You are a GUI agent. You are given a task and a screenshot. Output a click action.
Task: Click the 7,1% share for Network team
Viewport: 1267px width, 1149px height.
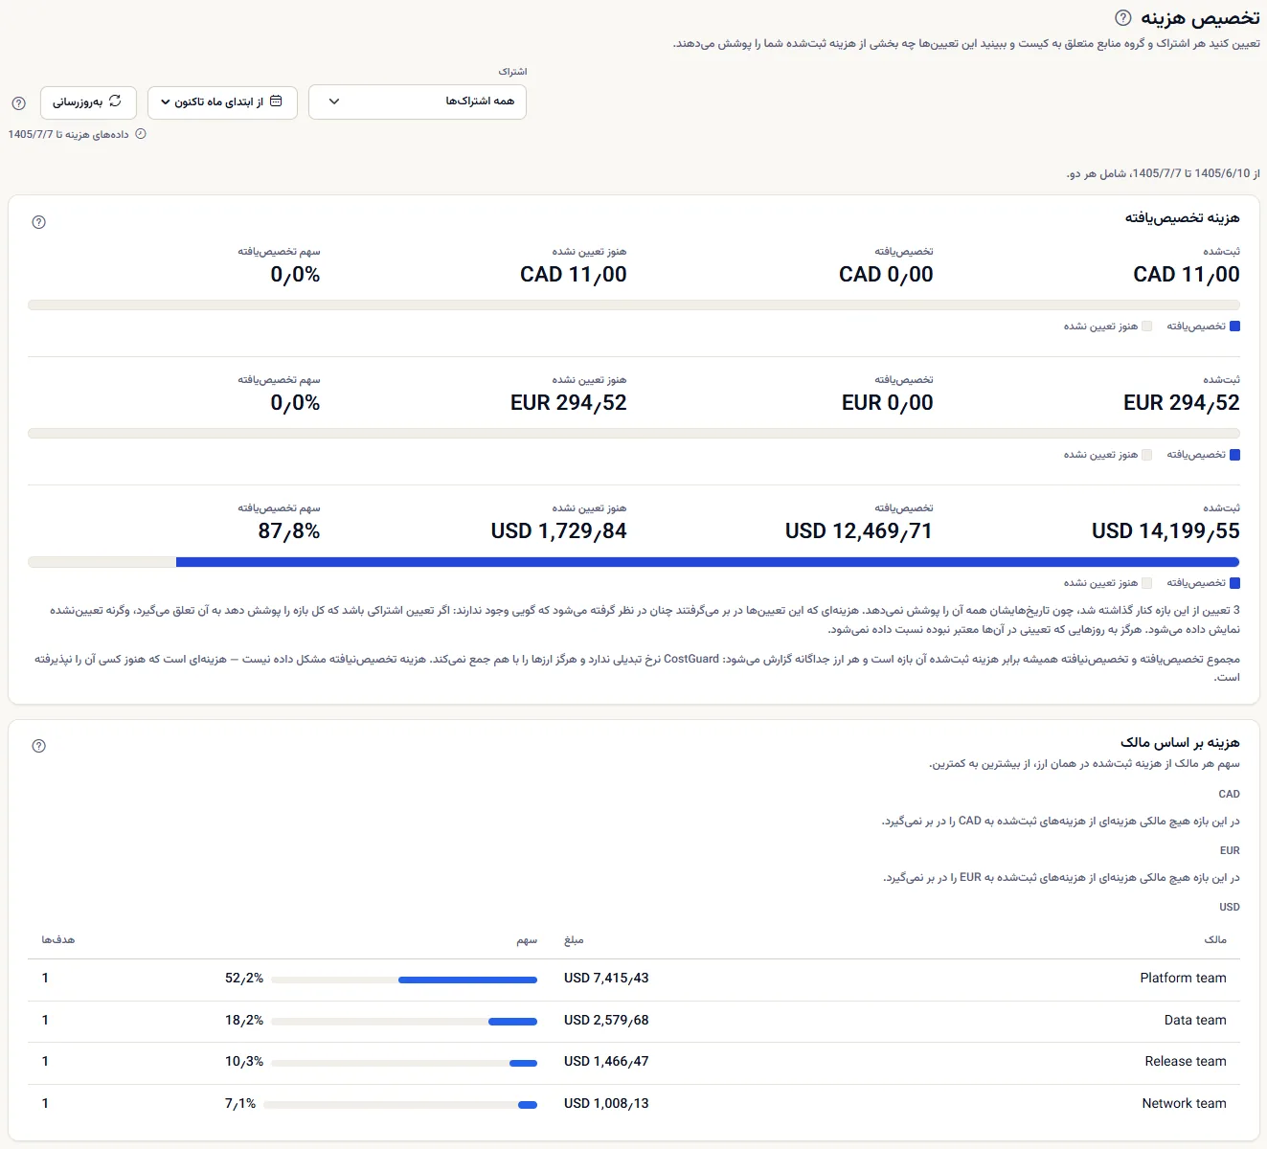pyautogui.click(x=240, y=1104)
